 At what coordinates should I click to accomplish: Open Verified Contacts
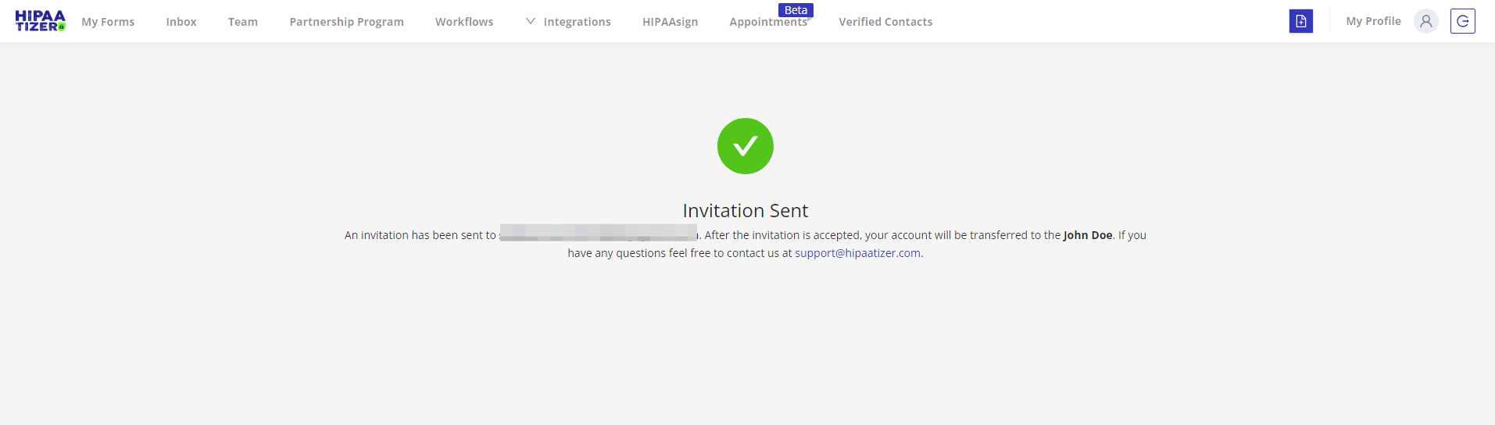coord(885,22)
